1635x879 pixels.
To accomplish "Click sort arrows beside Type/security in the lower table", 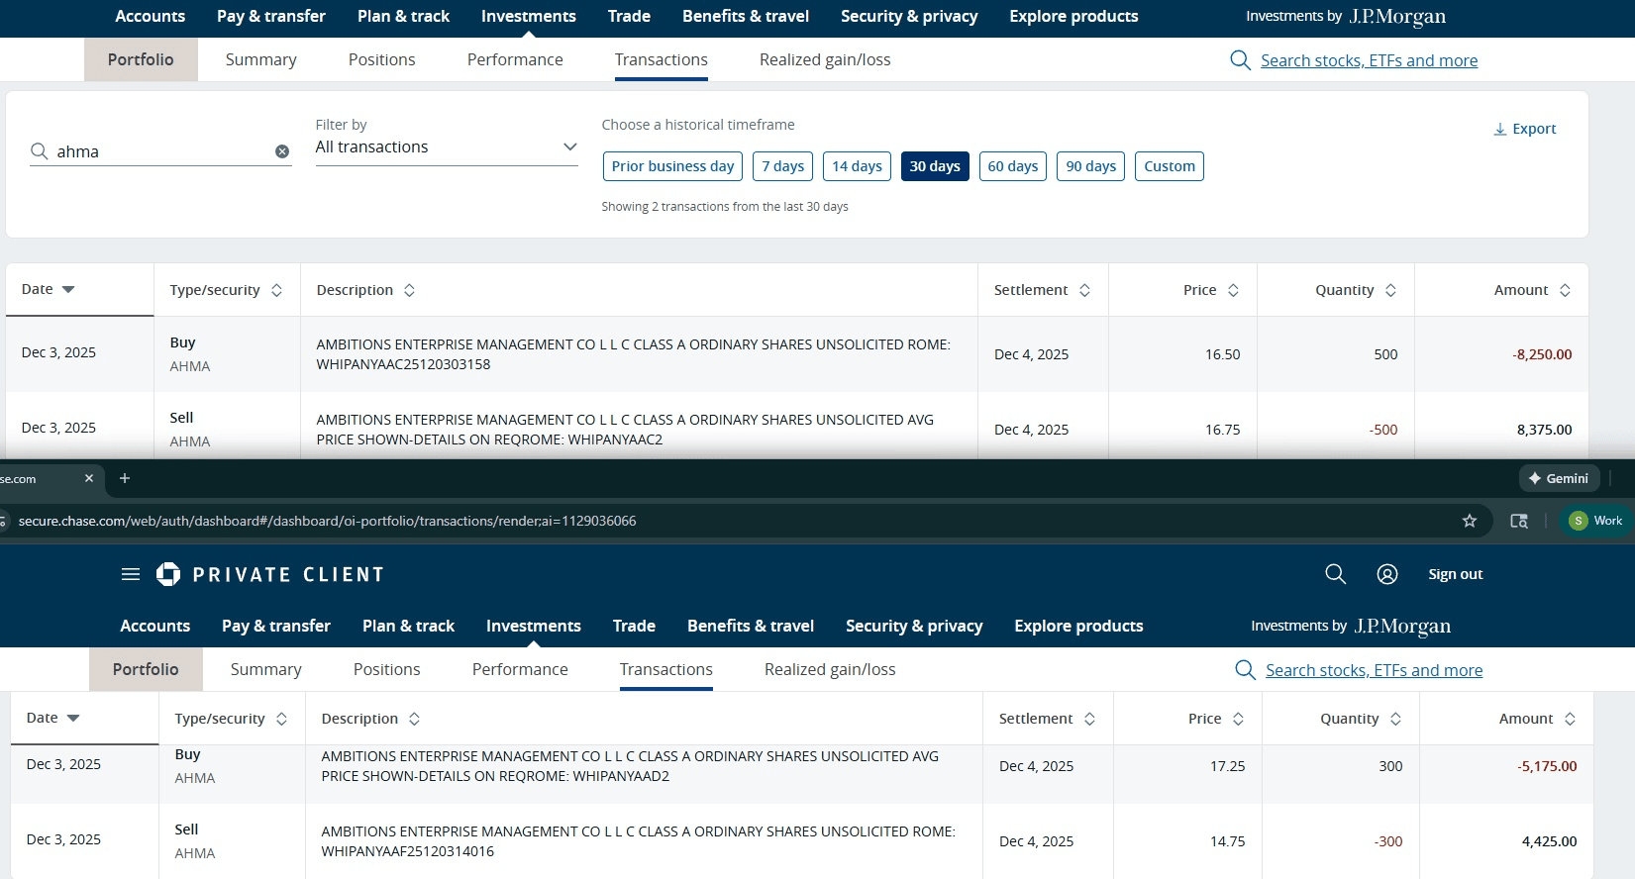I will click(281, 719).
